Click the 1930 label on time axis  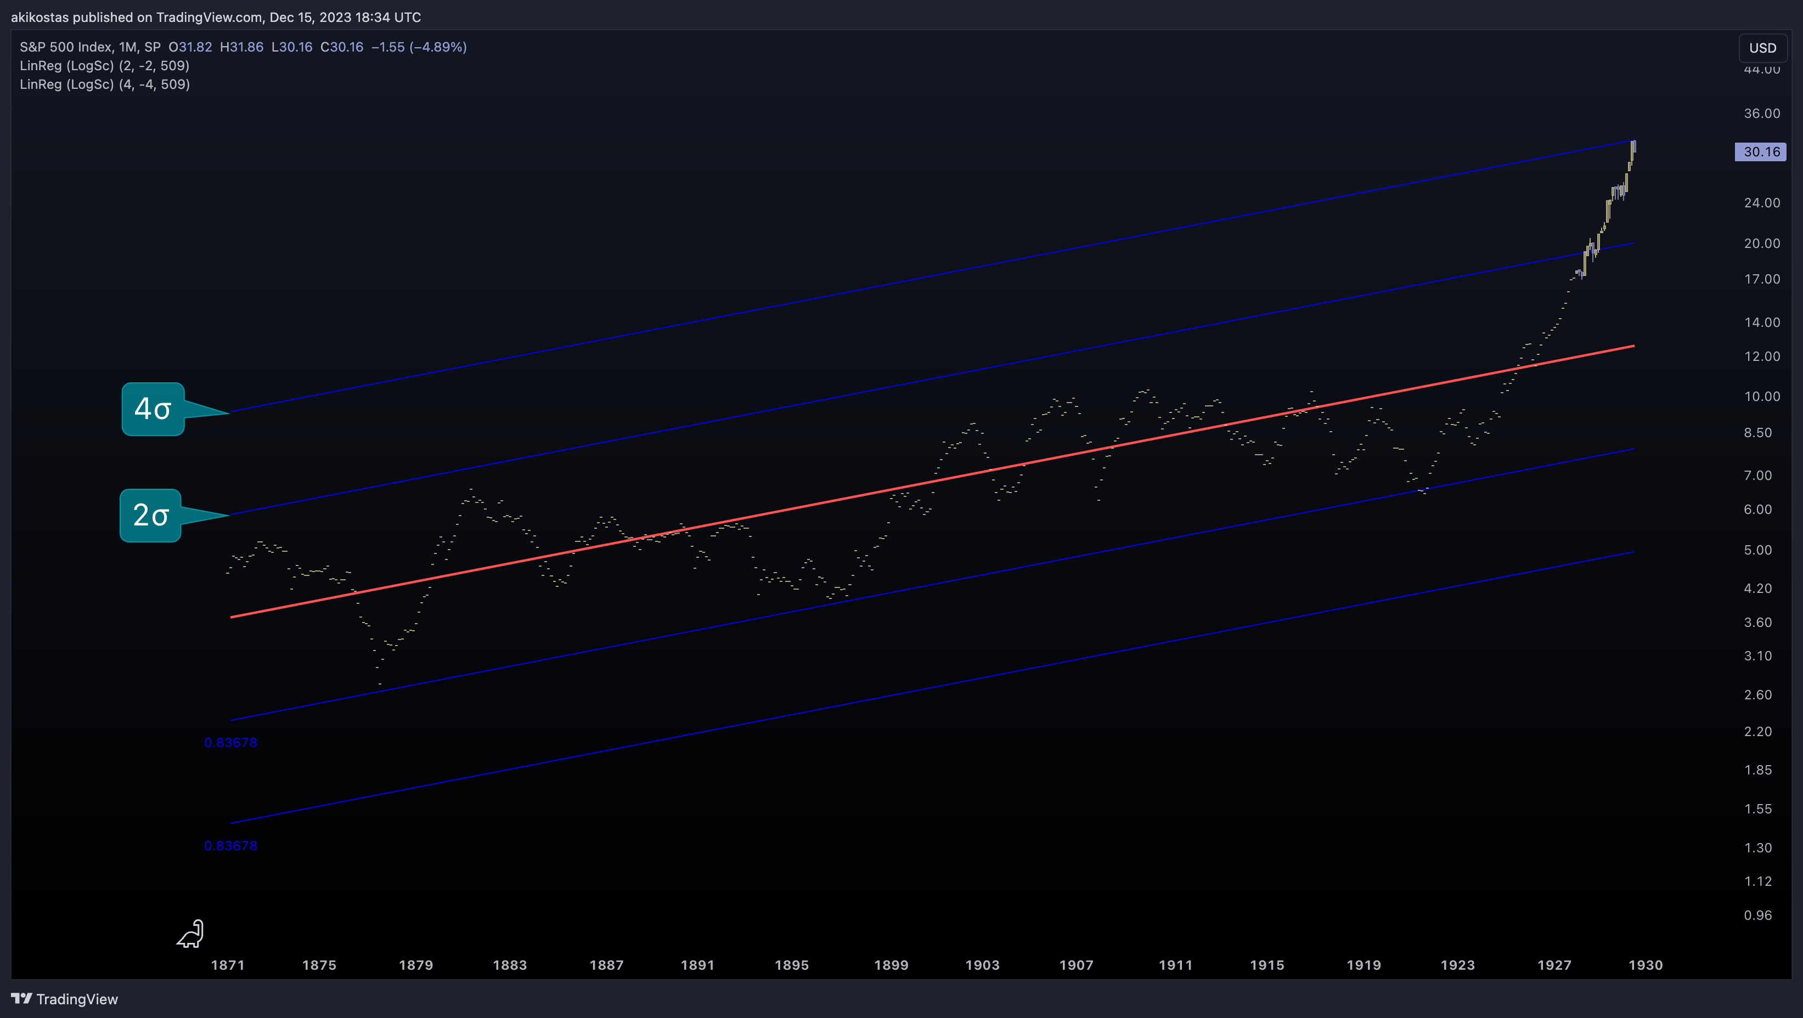click(x=1646, y=965)
